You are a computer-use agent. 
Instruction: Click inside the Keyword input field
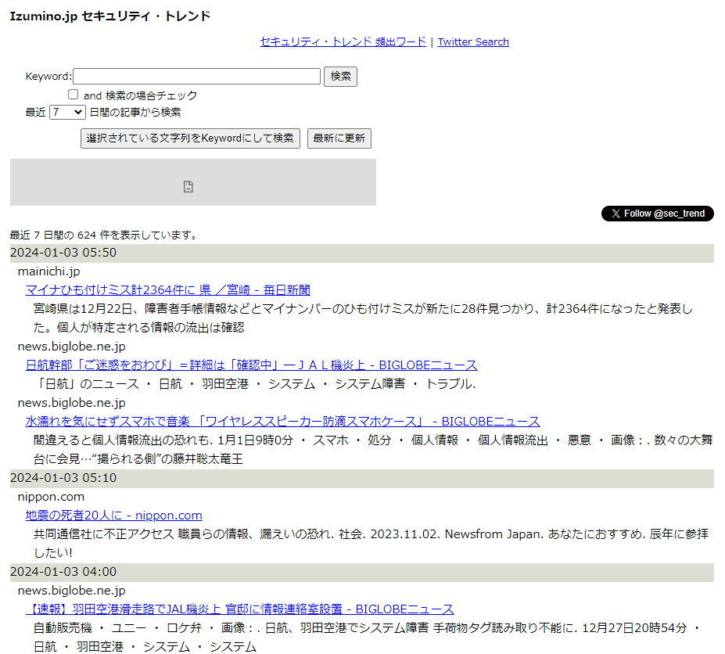point(196,76)
